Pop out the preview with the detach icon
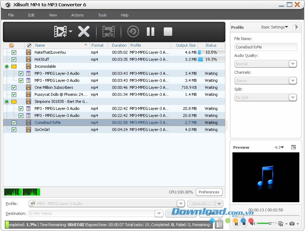Image resolution: width=305 pixels, height=231 pixels. tap(294, 147)
